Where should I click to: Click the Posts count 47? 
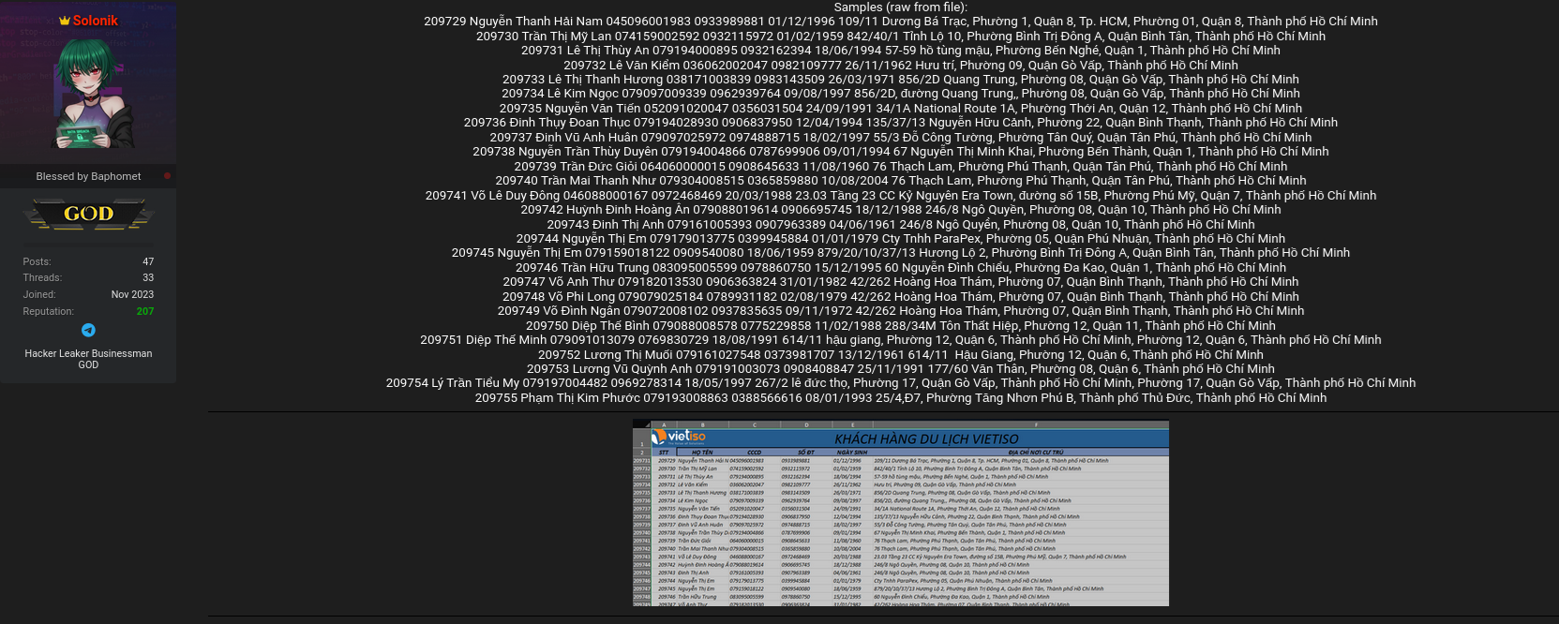pos(148,261)
